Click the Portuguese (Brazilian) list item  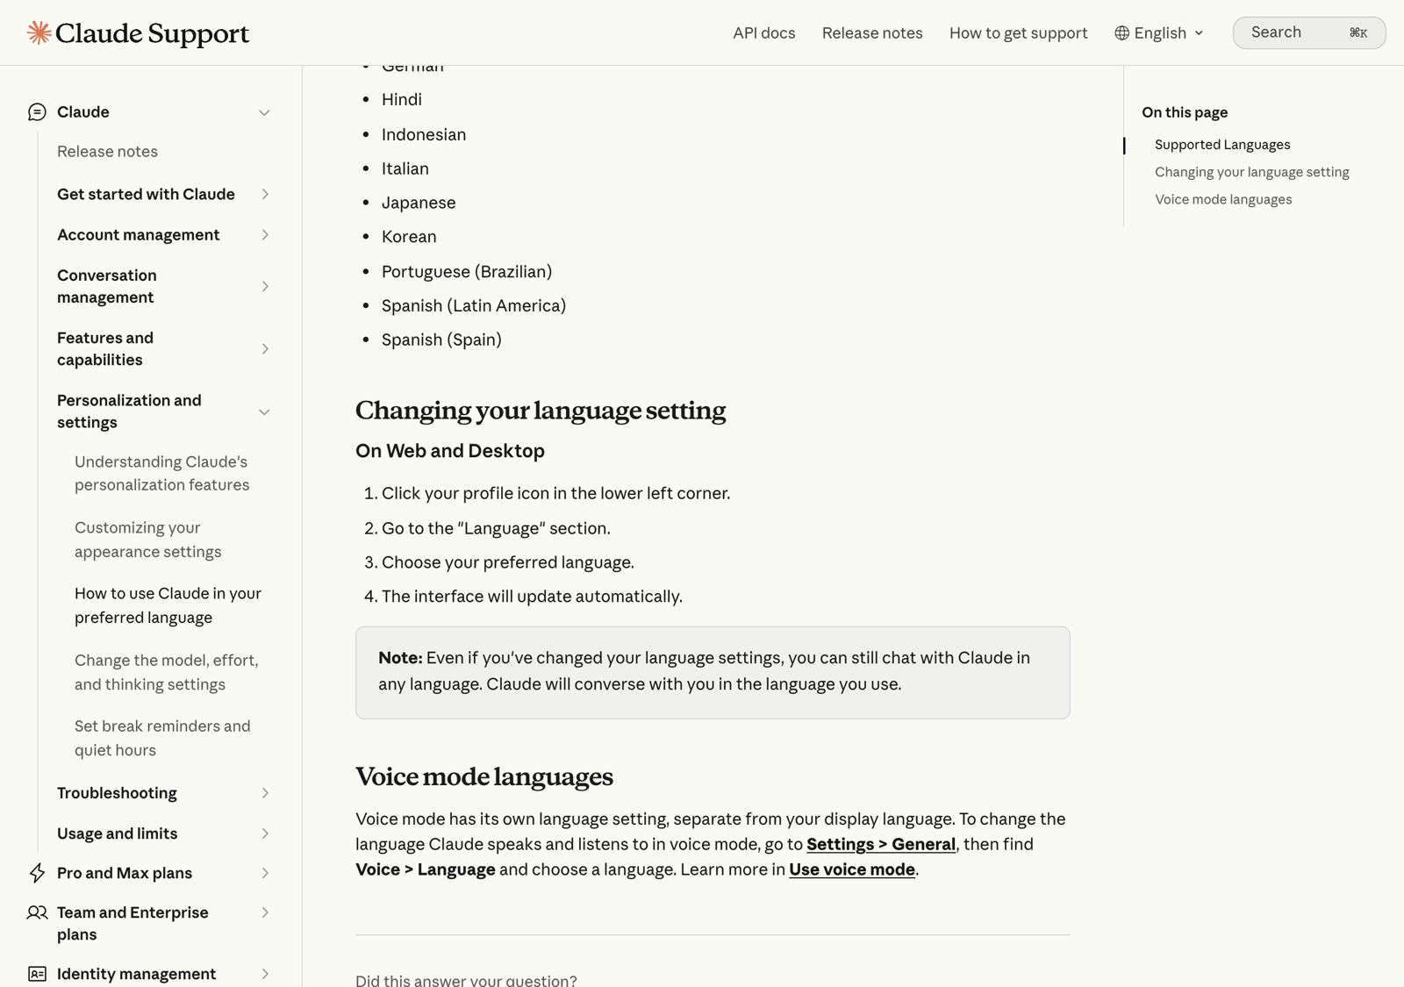click(x=467, y=272)
